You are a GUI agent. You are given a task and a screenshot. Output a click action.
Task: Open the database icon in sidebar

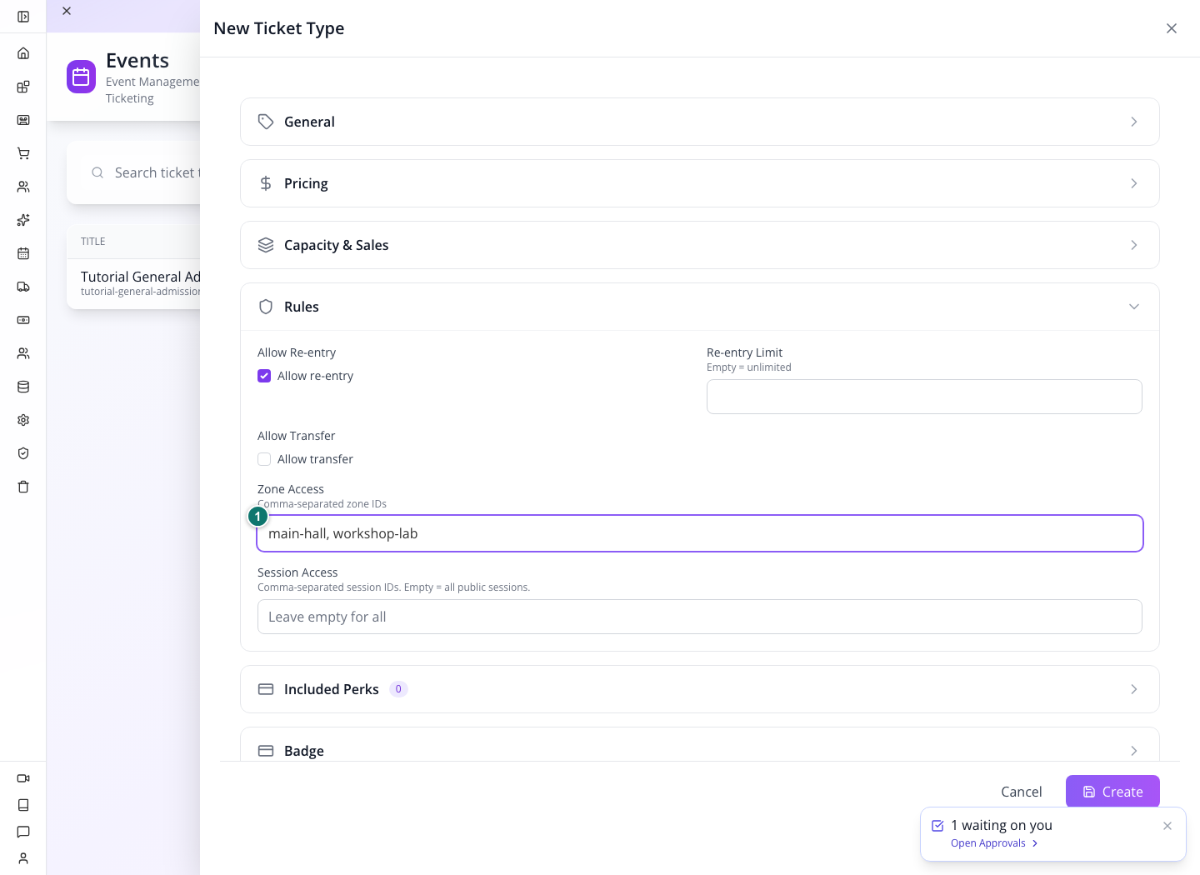click(23, 387)
